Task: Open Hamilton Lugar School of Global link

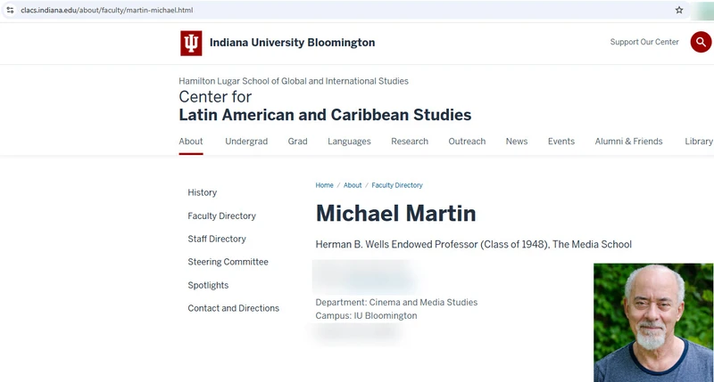Action: tap(294, 81)
